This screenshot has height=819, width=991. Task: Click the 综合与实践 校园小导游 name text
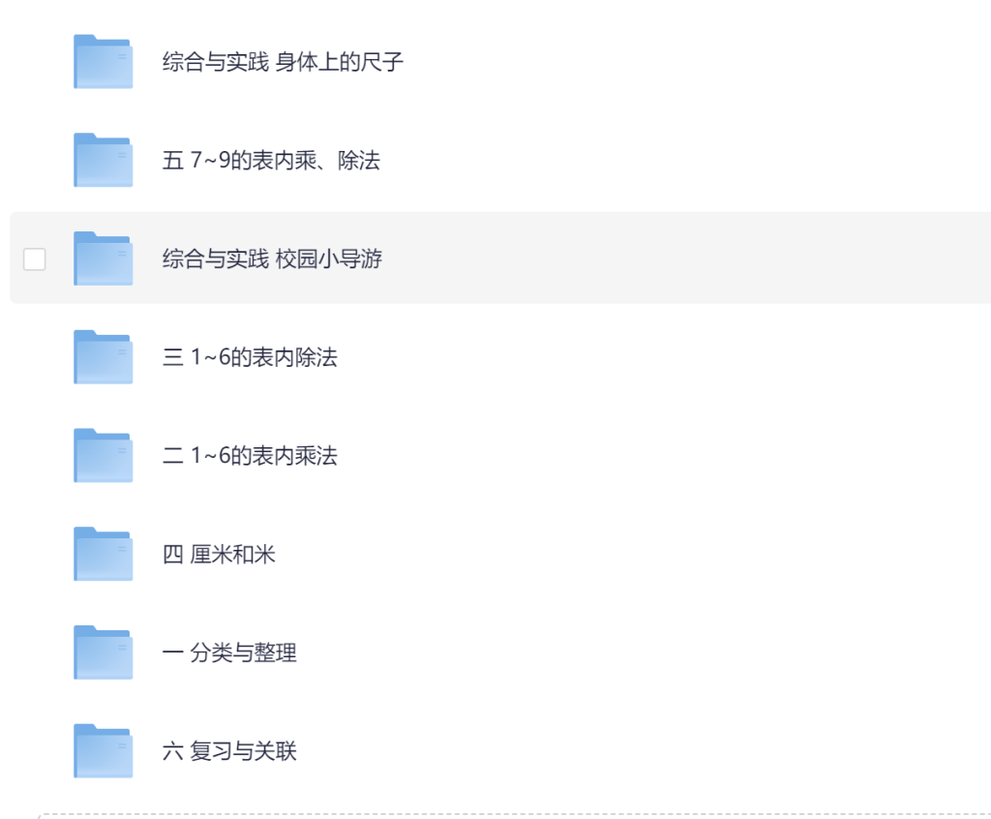pyautogui.click(x=272, y=259)
